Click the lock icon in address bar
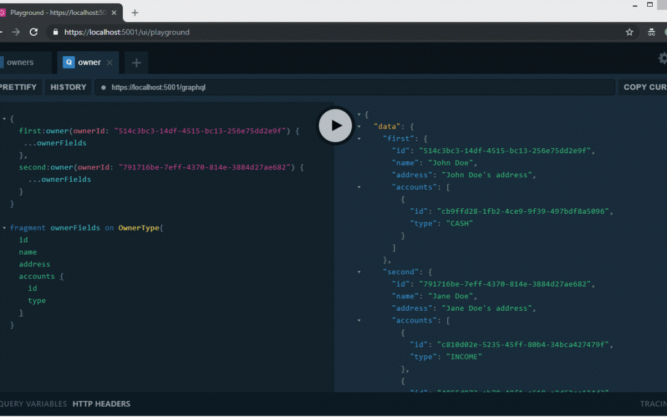This screenshot has width=667, height=417. pyautogui.click(x=56, y=32)
